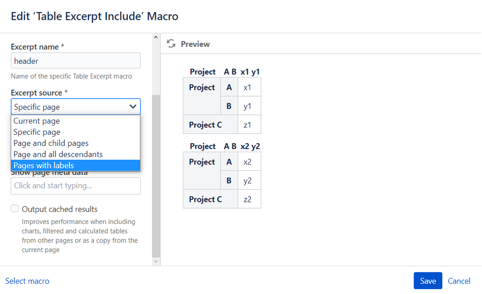Screen dimensions: 482x294
Task: Focus the Show page meta data field
Action: pyautogui.click(x=76, y=186)
